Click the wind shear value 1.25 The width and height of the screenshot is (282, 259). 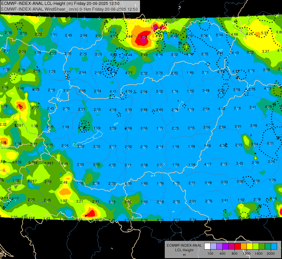coord(52,72)
